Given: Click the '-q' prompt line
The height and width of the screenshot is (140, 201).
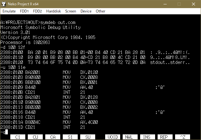Looking at the screenshot, I should (x=4, y=132).
